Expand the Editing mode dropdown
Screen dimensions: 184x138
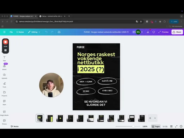coord(34,32)
